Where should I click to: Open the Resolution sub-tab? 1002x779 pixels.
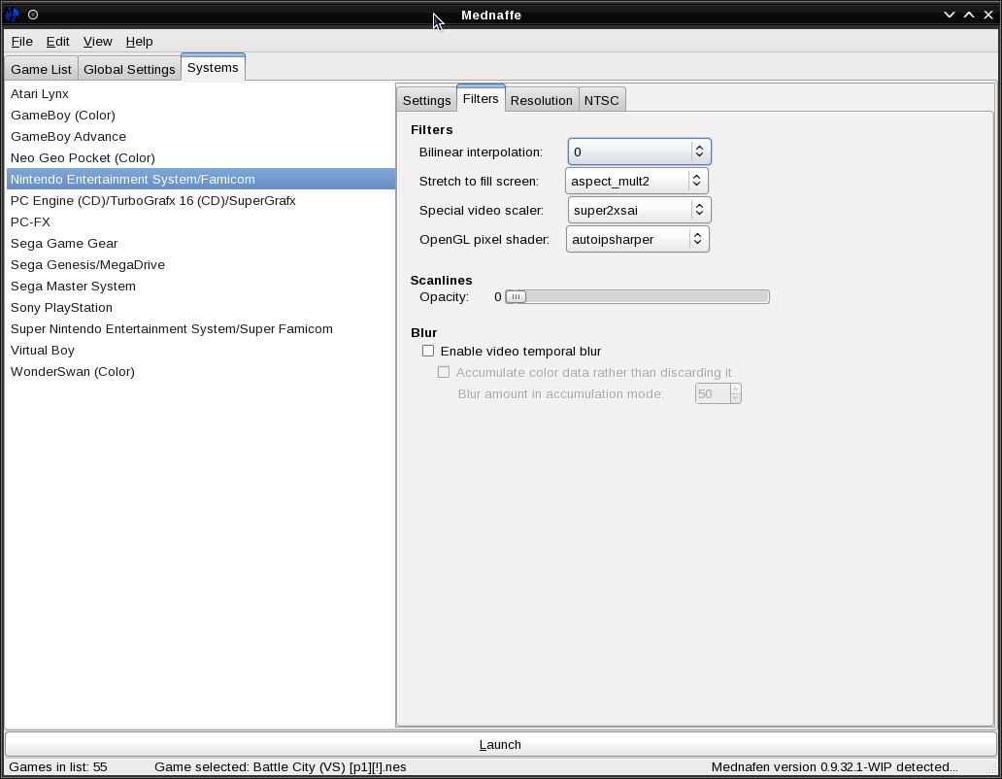pyautogui.click(x=541, y=100)
